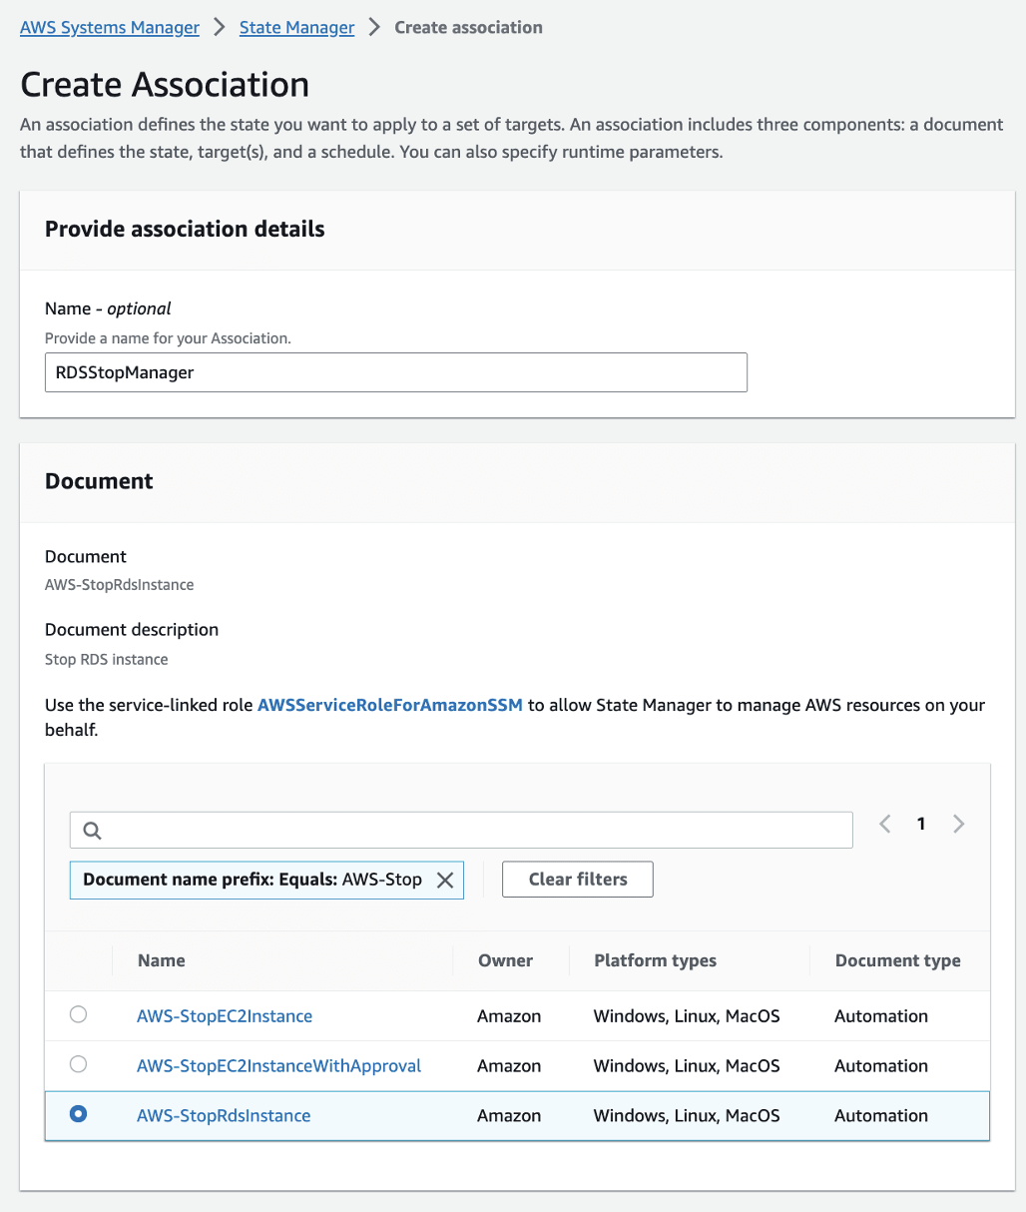
Task: Open the AWS-StopEC2Instance document link
Action: [225, 1016]
